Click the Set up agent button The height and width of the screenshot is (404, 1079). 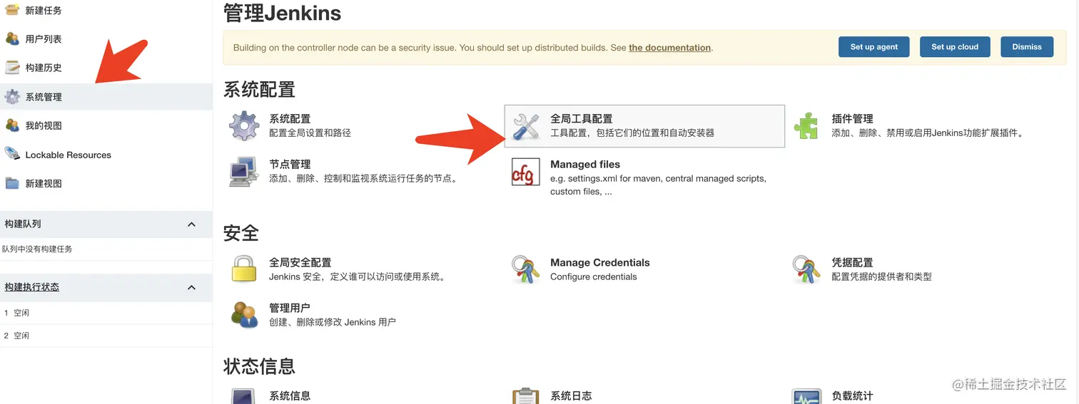[874, 47]
